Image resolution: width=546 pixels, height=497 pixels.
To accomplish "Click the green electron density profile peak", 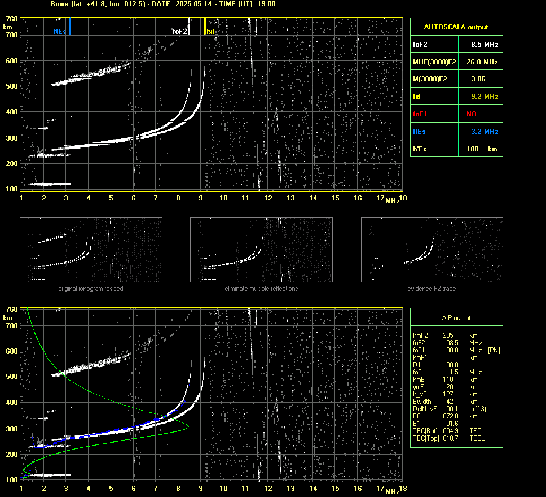I will (x=188, y=426).
